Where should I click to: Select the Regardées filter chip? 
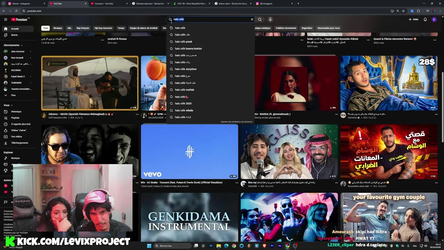point(307,28)
